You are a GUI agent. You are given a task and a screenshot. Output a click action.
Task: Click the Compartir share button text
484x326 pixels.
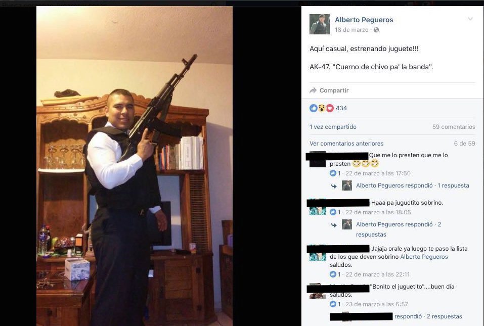334,90
